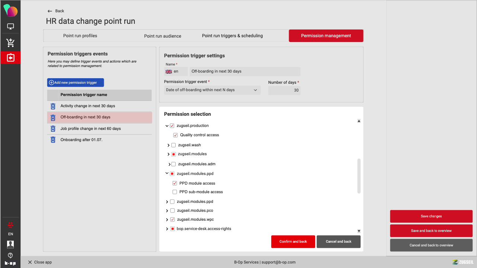Delete the Activity change trigger
This screenshot has height=268, width=477.
[x=53, y=106]
